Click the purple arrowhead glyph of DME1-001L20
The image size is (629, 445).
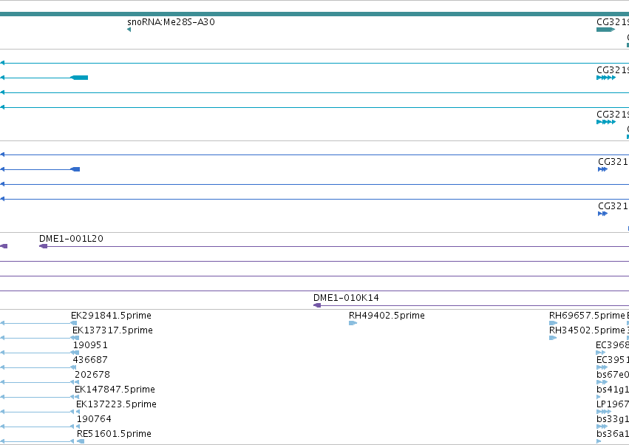[x=44, y=246]
